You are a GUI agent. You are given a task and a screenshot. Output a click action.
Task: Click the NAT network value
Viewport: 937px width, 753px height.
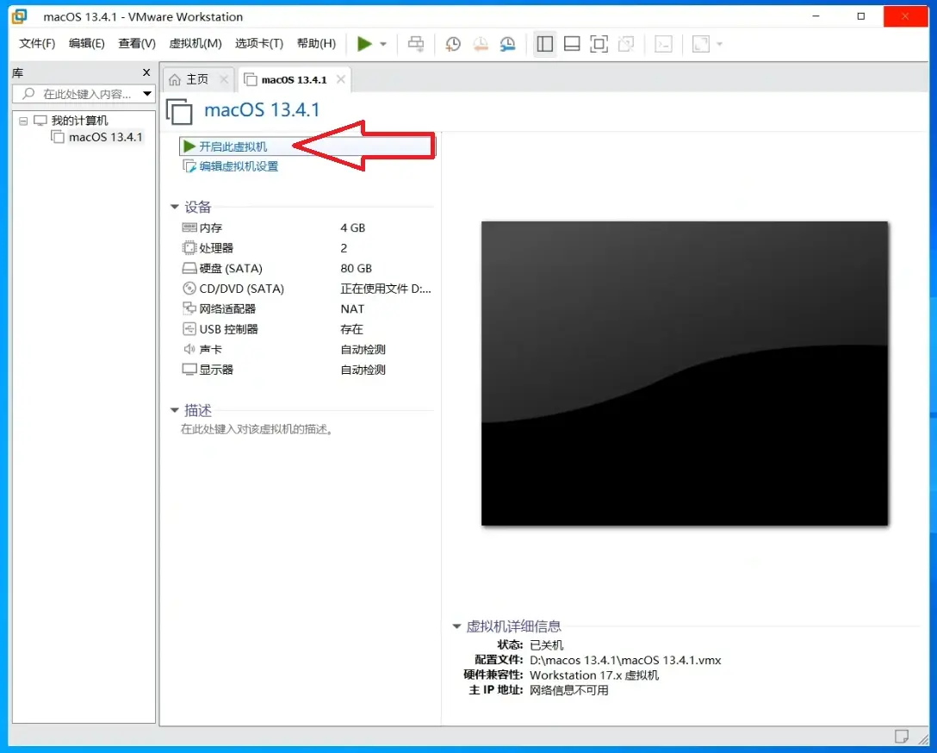[x=352, y=309]
